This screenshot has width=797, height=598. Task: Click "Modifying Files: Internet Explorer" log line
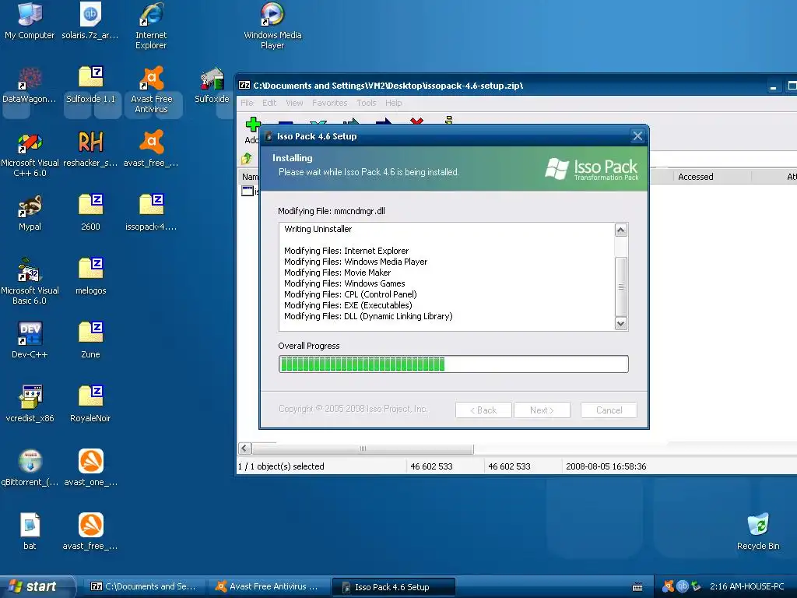(x=346, y=251)
